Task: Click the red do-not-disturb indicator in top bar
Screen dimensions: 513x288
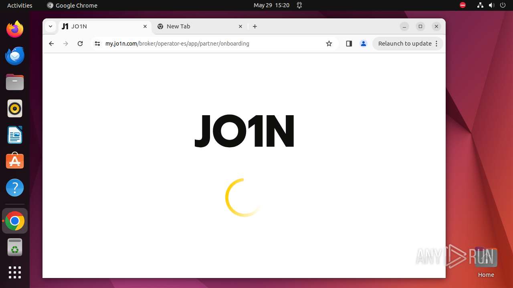Action: (x=463, y=5)
